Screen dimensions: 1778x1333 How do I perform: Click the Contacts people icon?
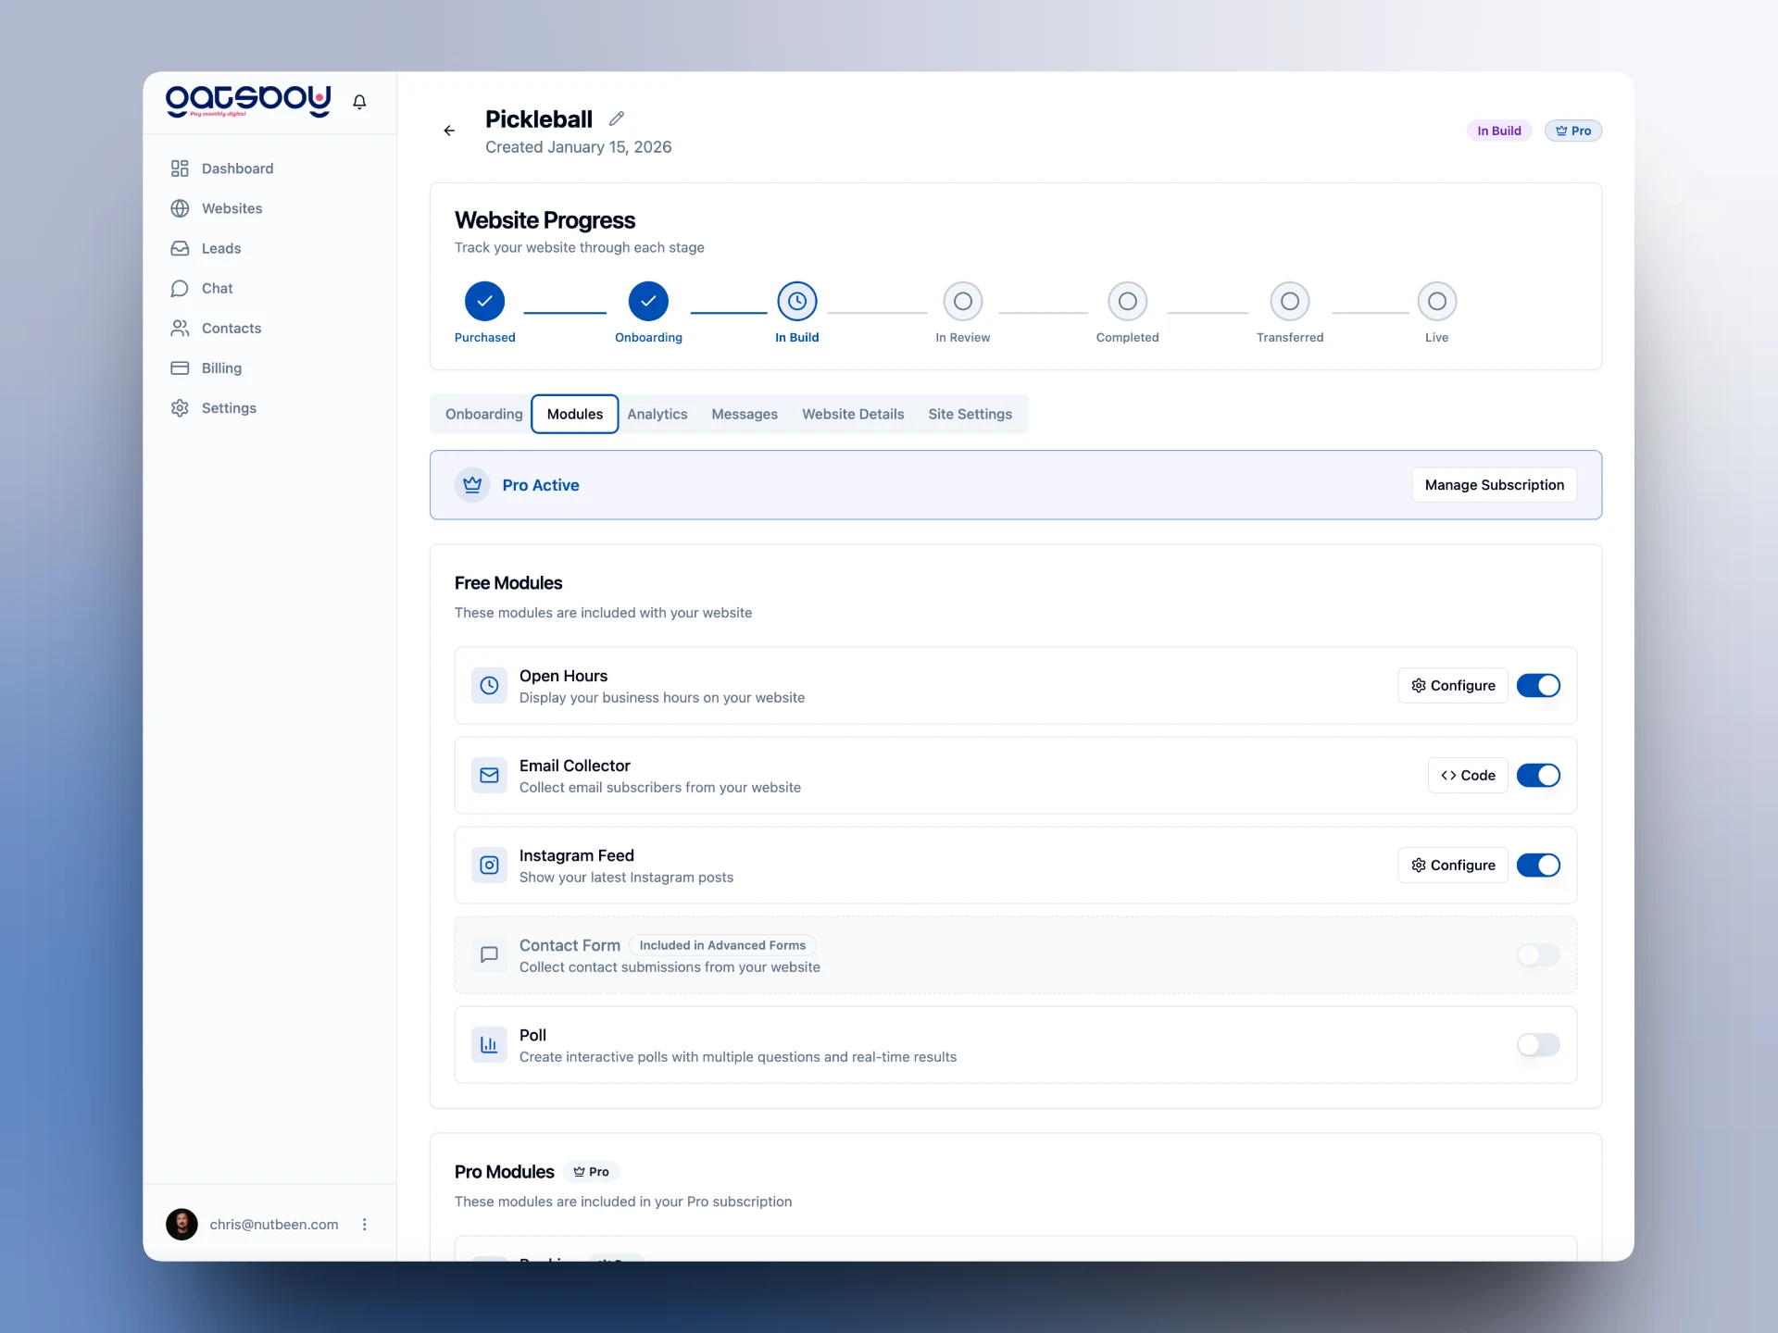coord(181,329)
